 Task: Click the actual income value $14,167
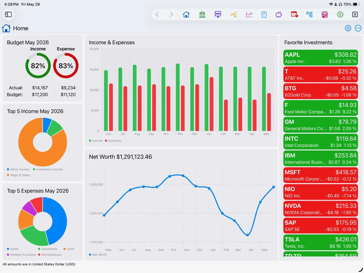pyautogui.click(x=40, y=88)
